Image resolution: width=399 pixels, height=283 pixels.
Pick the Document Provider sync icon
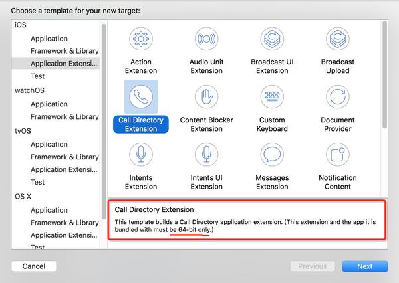pyautogui.click(x=338, y=96)
